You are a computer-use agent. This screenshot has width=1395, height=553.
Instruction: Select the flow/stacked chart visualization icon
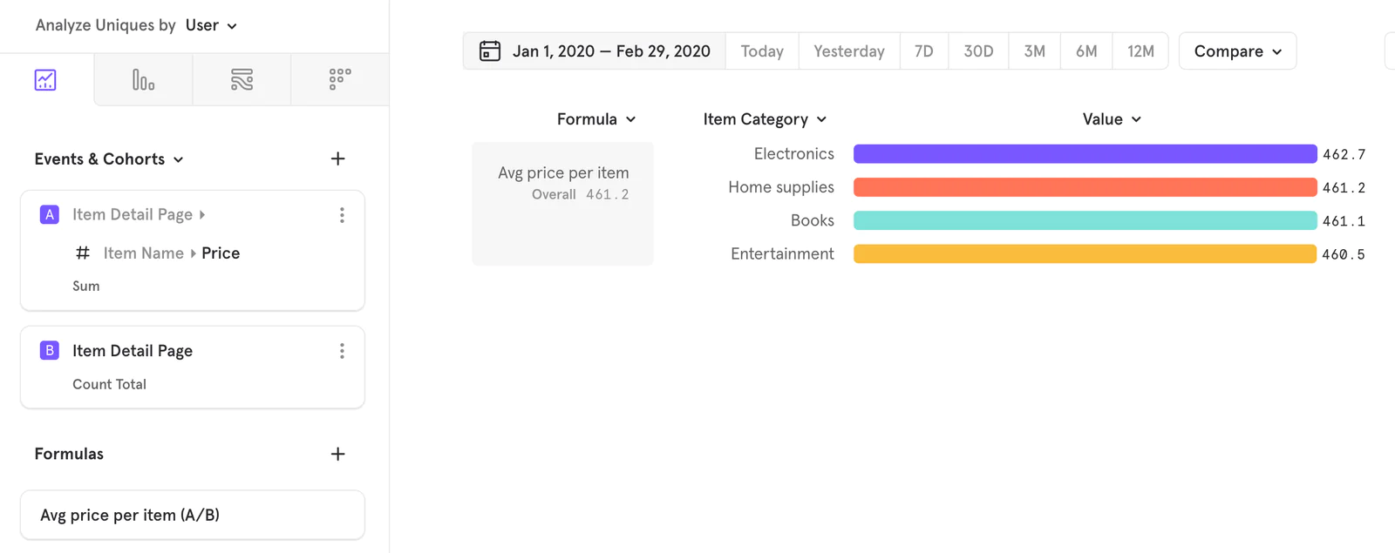(x=242, y=79)
